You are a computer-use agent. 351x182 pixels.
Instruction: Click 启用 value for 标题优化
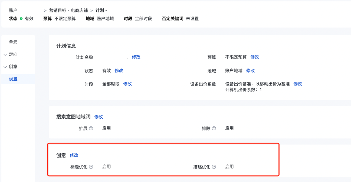106,167
